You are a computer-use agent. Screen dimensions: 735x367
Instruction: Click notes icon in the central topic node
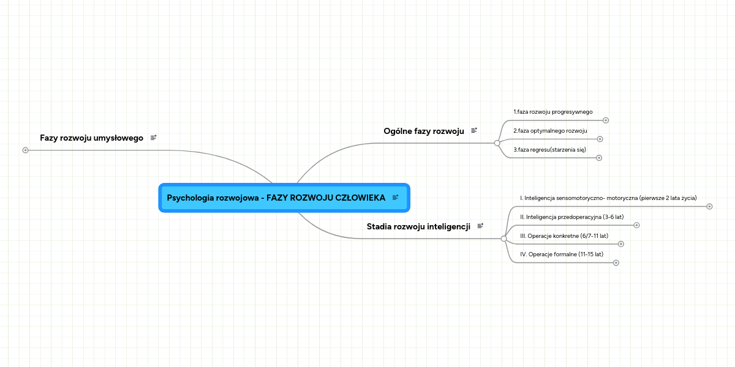[396, 198]
